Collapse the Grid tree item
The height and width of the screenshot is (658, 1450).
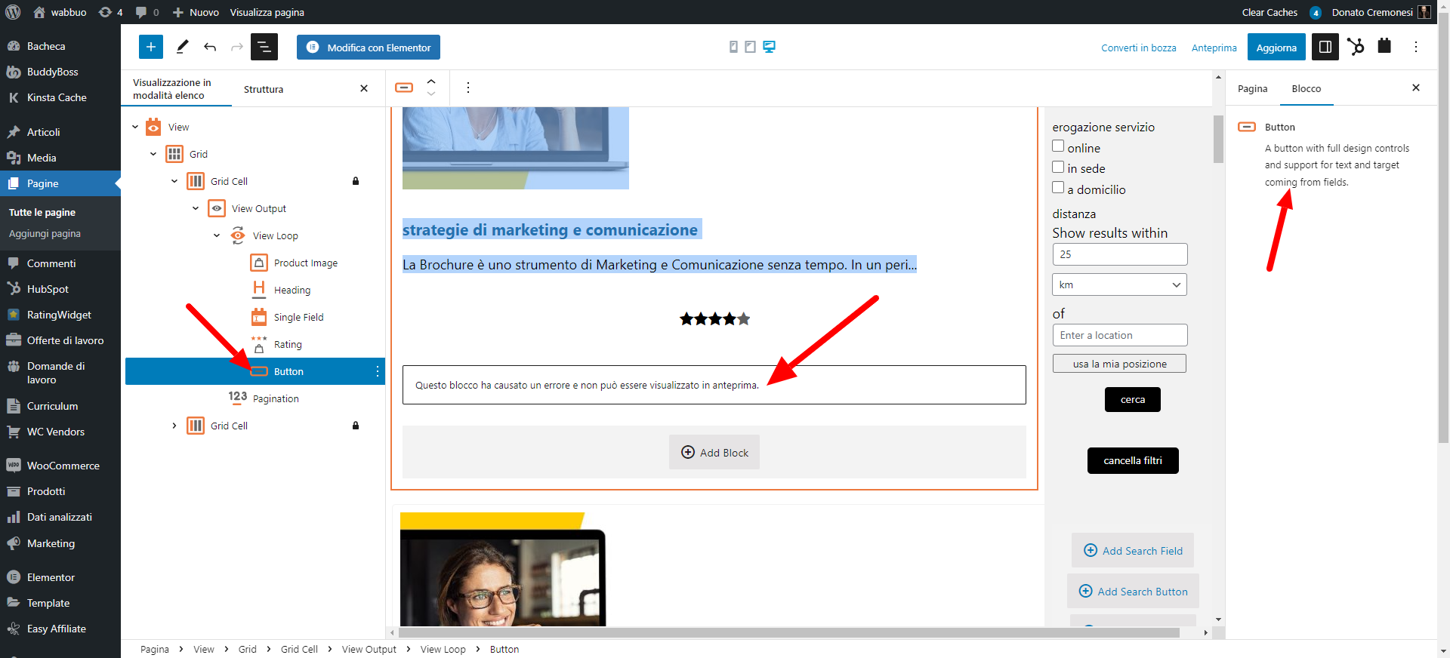[x=153, y=154]
